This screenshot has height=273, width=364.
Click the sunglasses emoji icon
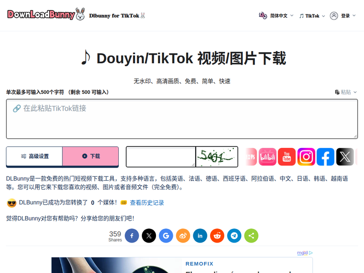12,203
